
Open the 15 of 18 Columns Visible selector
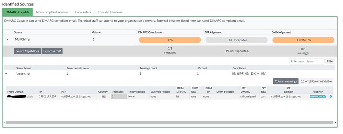coord(316,81)
